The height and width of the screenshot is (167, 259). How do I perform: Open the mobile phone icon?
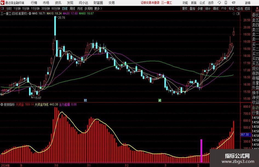click(x=226, y=3)
